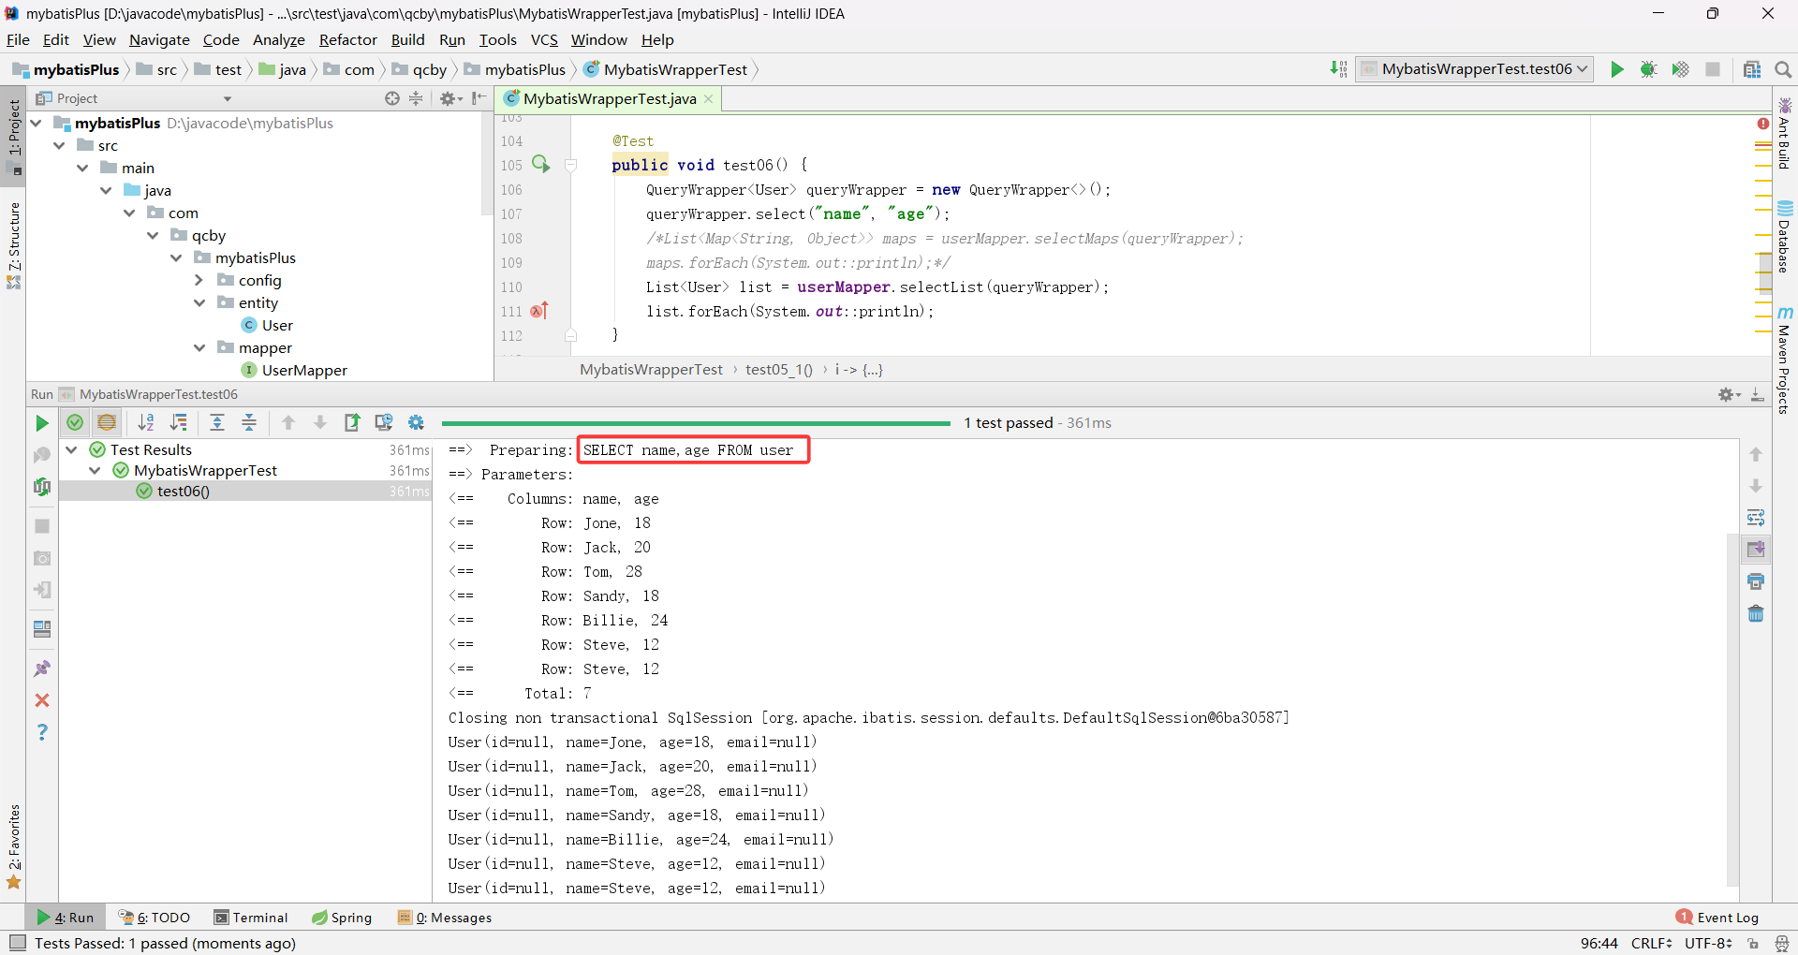Close the Run tab with red X

tap(42, 700)
